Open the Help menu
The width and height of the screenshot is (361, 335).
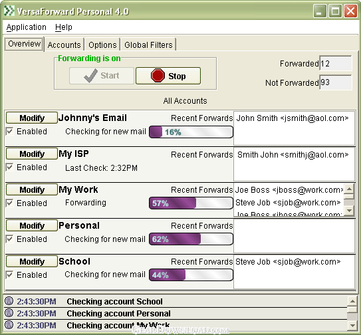click(x=64, y=27)
